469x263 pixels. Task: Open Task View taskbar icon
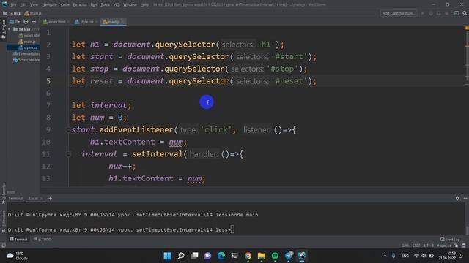coord(194,256)
